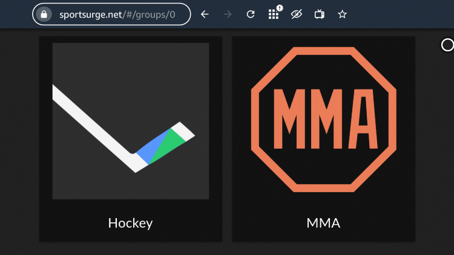Focus the sportsurge.net address bar
The image size is (454, 255).
click(111, 14)
